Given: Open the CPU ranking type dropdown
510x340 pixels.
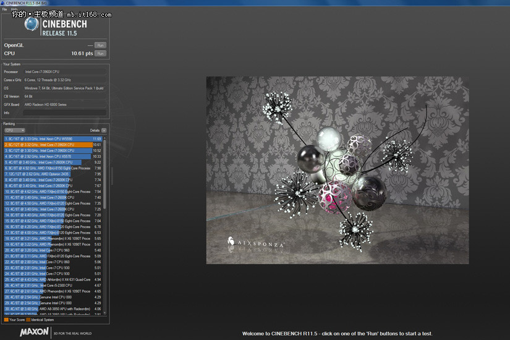Looking at the screenshot, I should 14,130.
